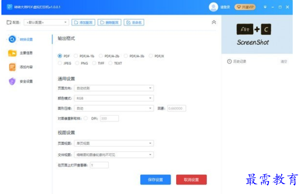Click the Alt+C ScreenShot banner

click(257, 35)
